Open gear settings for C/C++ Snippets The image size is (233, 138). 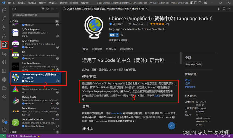click(x=57, y=36)
